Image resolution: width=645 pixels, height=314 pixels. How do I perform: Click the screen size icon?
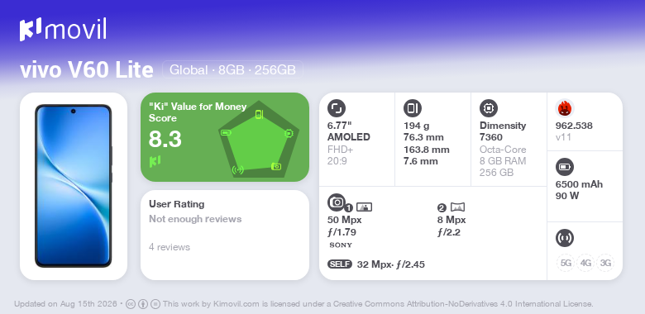[x=337, y=108]
